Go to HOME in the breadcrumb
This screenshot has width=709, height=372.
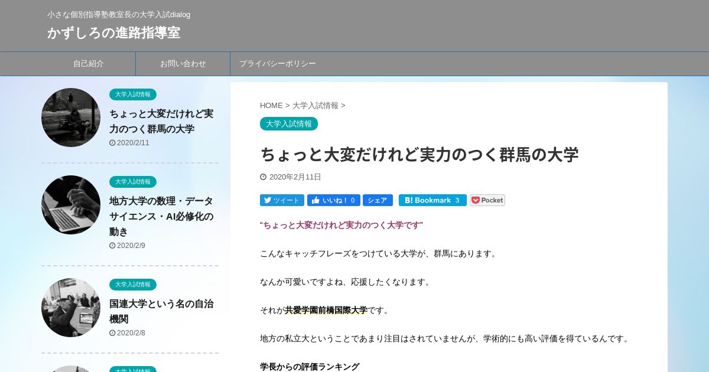click(271, 106)
